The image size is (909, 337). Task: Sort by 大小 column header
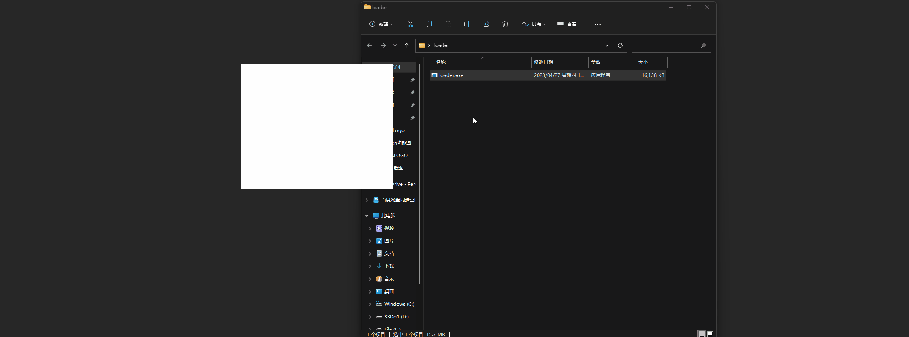point(643,62)
